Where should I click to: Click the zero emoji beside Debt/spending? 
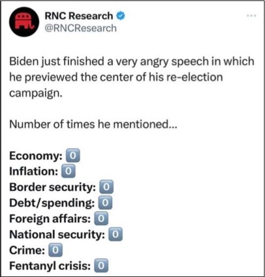tap(105, 203)
